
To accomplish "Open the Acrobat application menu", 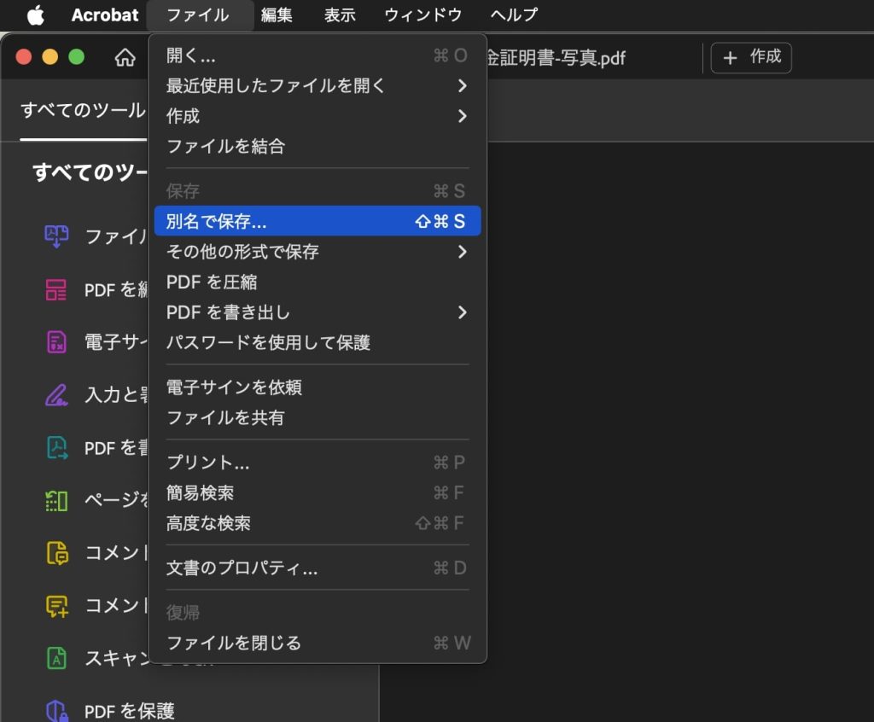I will pos(105,15).
